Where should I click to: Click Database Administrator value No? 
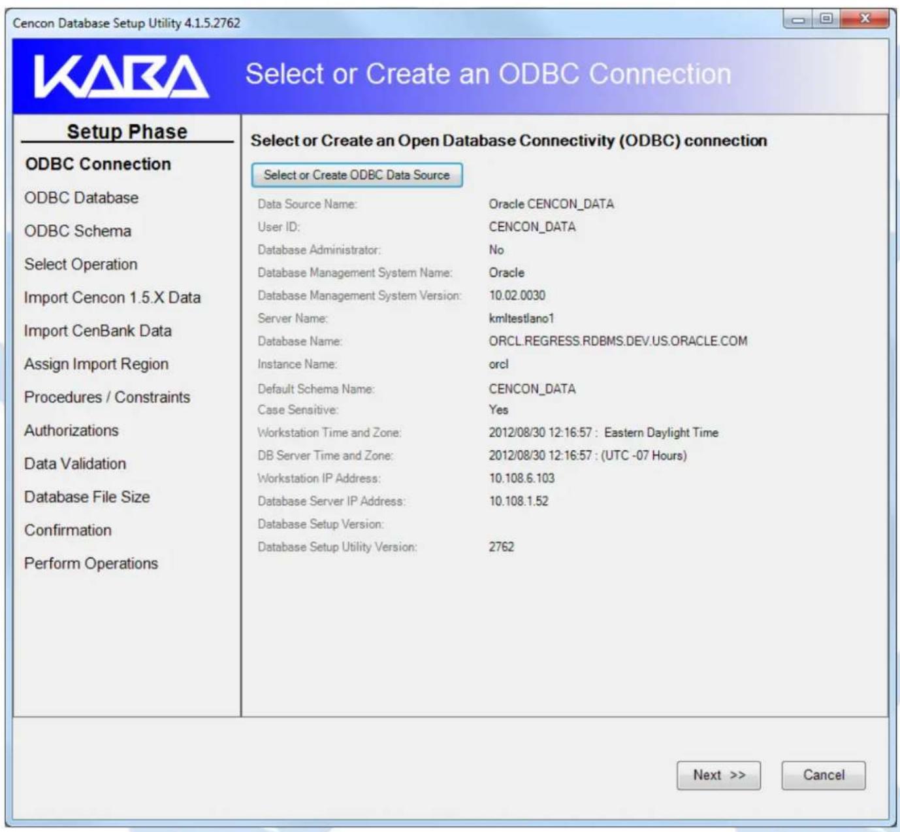pyautogui.click(x=496, y=250)
